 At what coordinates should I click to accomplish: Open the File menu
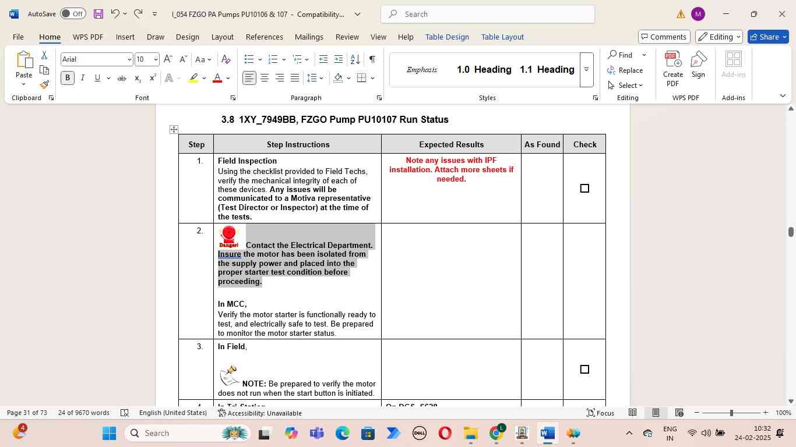point(18,37)
